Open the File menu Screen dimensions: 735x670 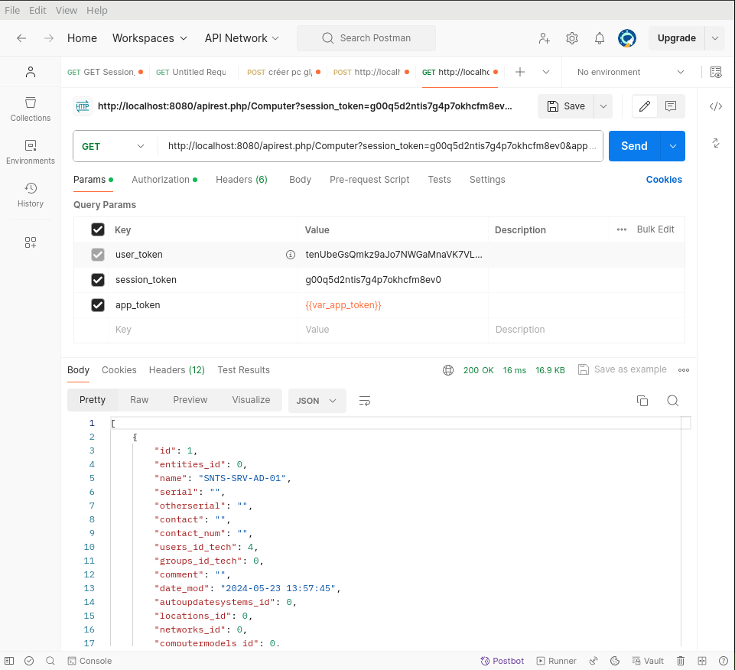12,10
